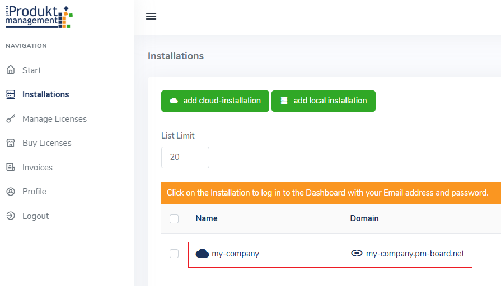Image resolution: width=501 pixels, height=286 pixels.
Task: Click the hamburger menu toggle icon
Action: [151, 16]
